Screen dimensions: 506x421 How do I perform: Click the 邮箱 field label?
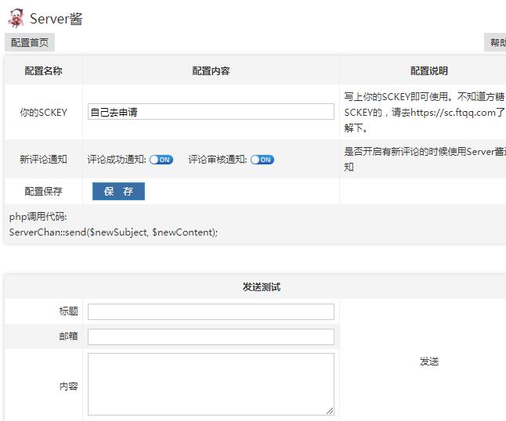click(68, 336)
